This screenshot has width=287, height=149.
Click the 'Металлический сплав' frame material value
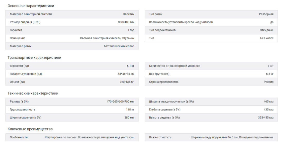point(119,46)
